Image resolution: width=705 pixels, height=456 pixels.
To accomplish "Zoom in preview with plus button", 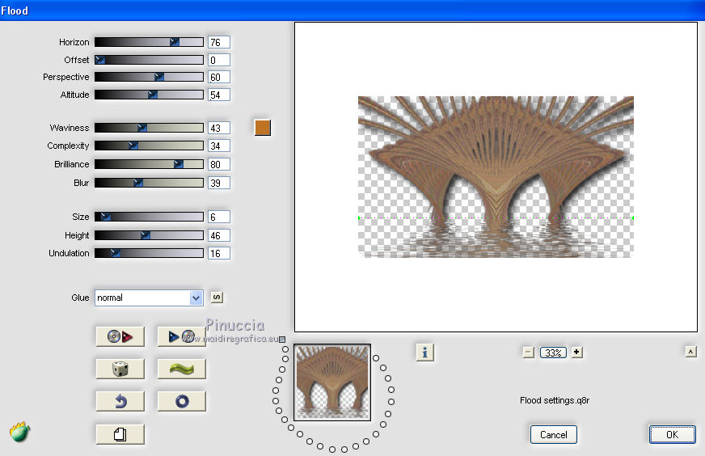I will point(576,353).
